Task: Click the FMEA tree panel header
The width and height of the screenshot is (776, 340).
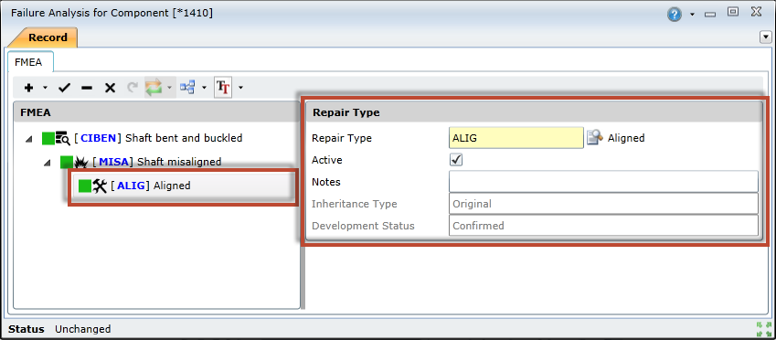Action: click(156, 112)
